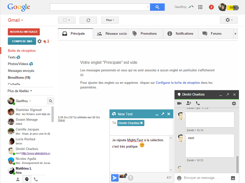
Task: Expand Plus de libellés
Action: [20, 91]
